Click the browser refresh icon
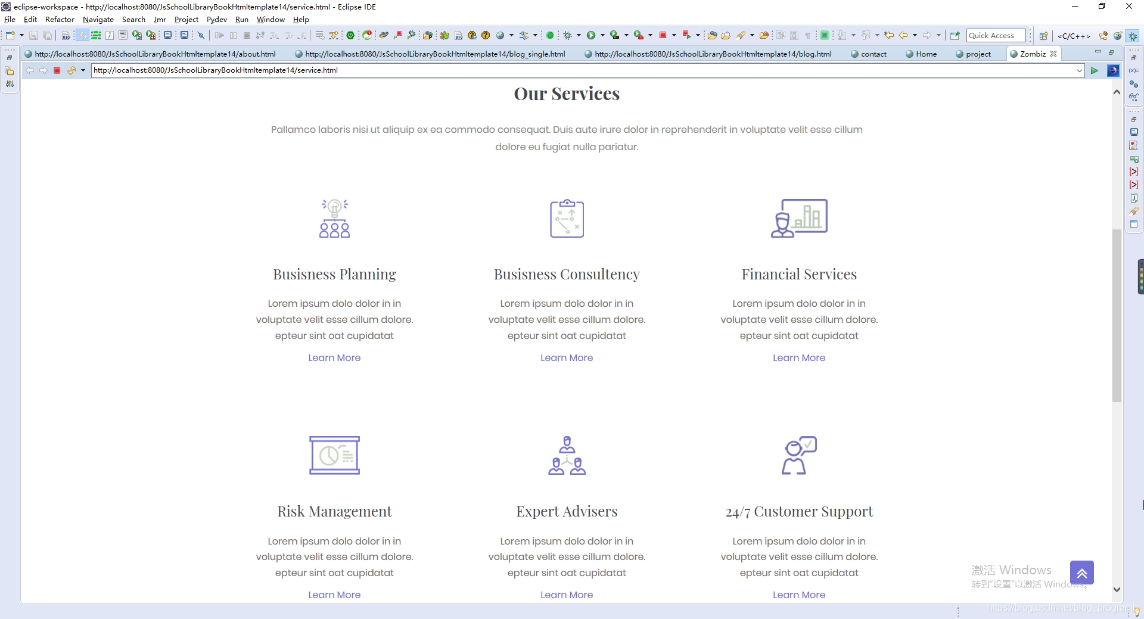The image size is (1144, 619). (71, 70)
